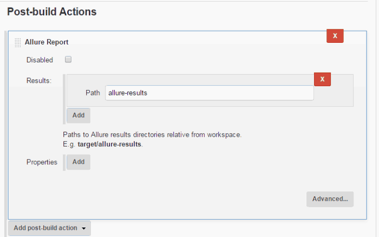Click the Properties label
This screenshot has height=237, width=379.
42,162
